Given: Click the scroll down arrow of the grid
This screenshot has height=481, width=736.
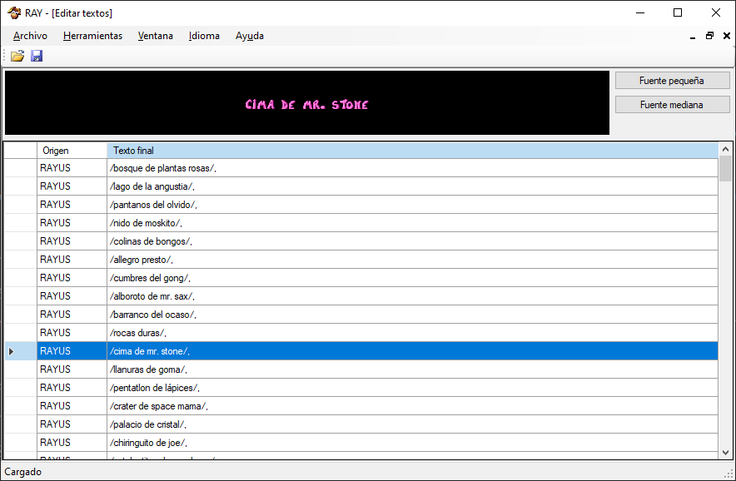Looking at the screenshot, I should pos(725,451).
